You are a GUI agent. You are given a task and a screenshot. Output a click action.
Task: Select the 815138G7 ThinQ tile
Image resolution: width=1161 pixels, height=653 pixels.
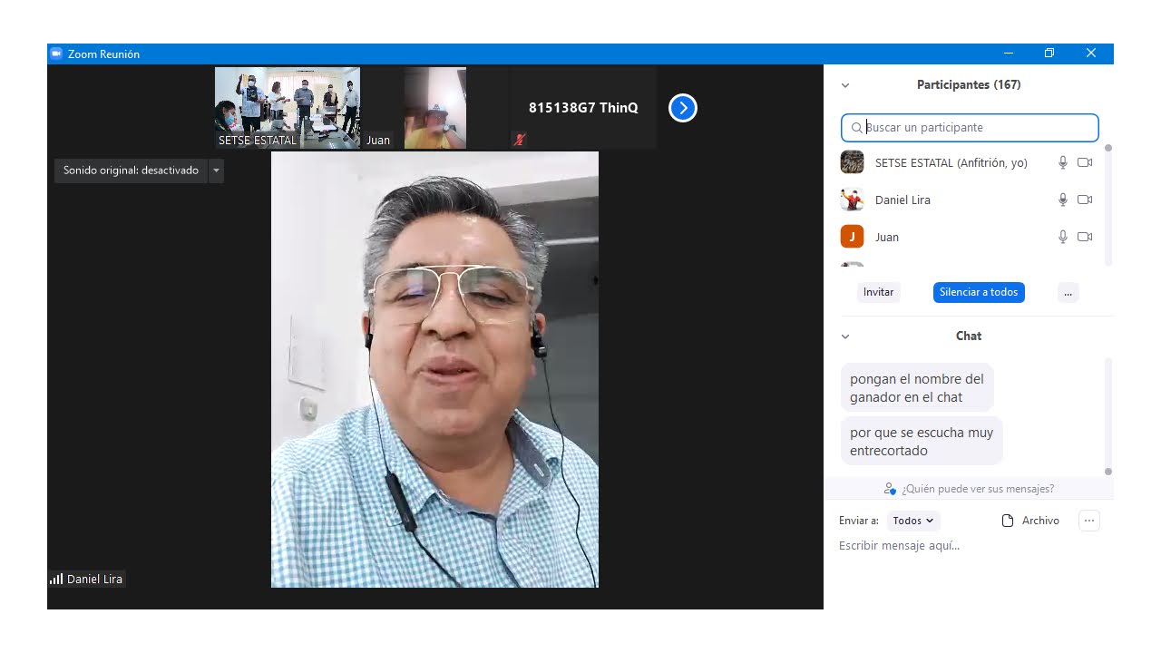coord(583,108)
